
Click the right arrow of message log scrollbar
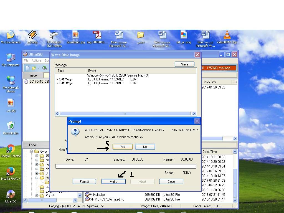tap(194, 113)
